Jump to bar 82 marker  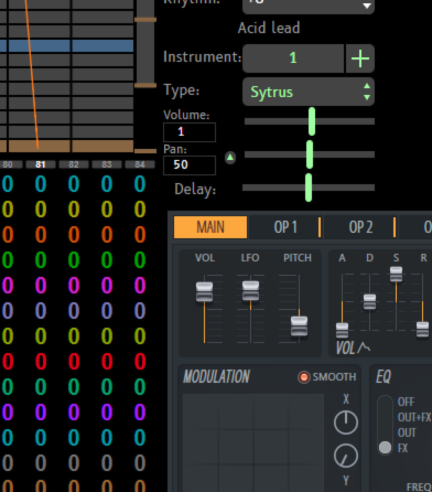73,165
